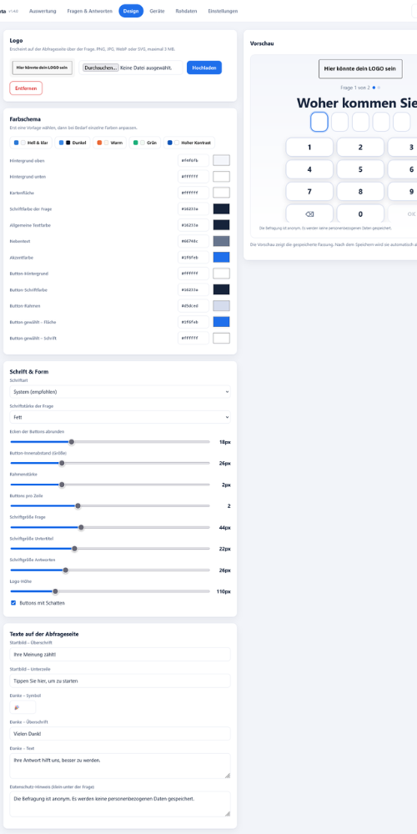Viewport: 417px width, 834px height.
Task: Click the Hochladen button
Action: (x=204, y=68)
